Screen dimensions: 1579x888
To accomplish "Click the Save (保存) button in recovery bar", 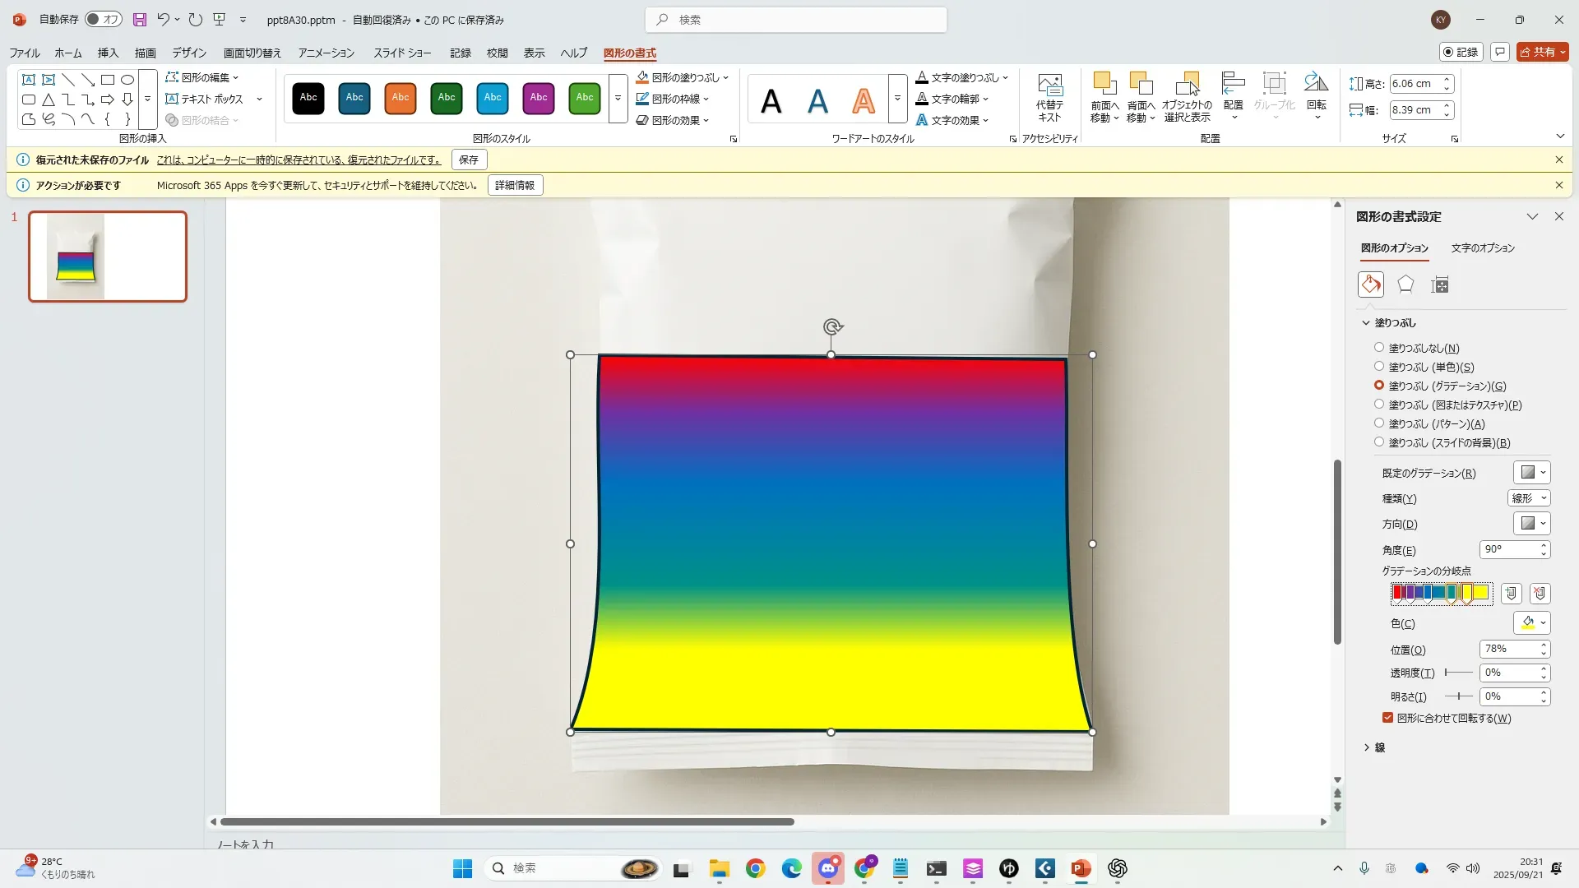I will tap(469, 160).
